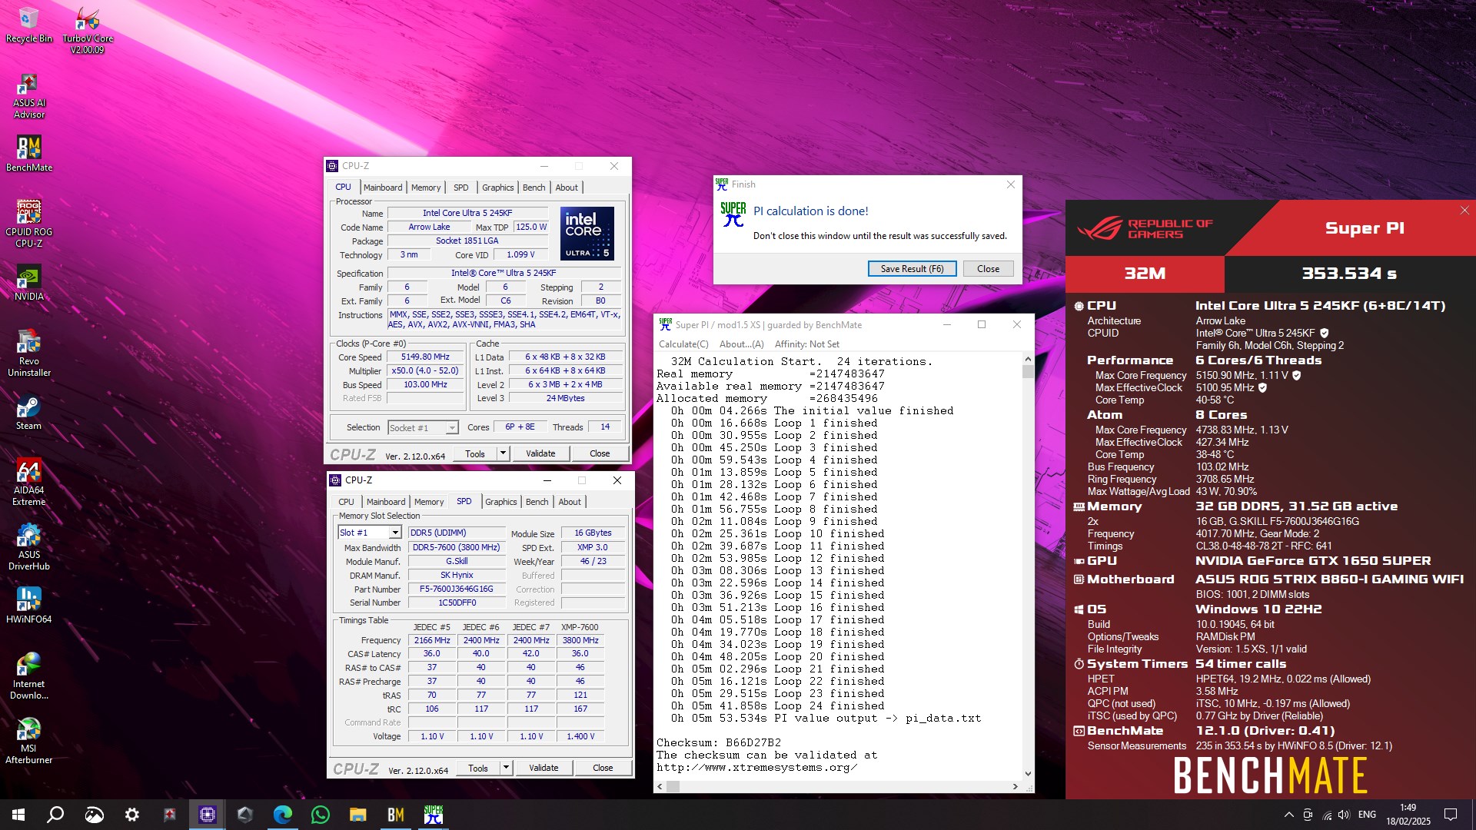This screenshot has width=1476, height=830.
Task: Open Microsoft Edge from taskbar
Action: click(x=283, y=815)
